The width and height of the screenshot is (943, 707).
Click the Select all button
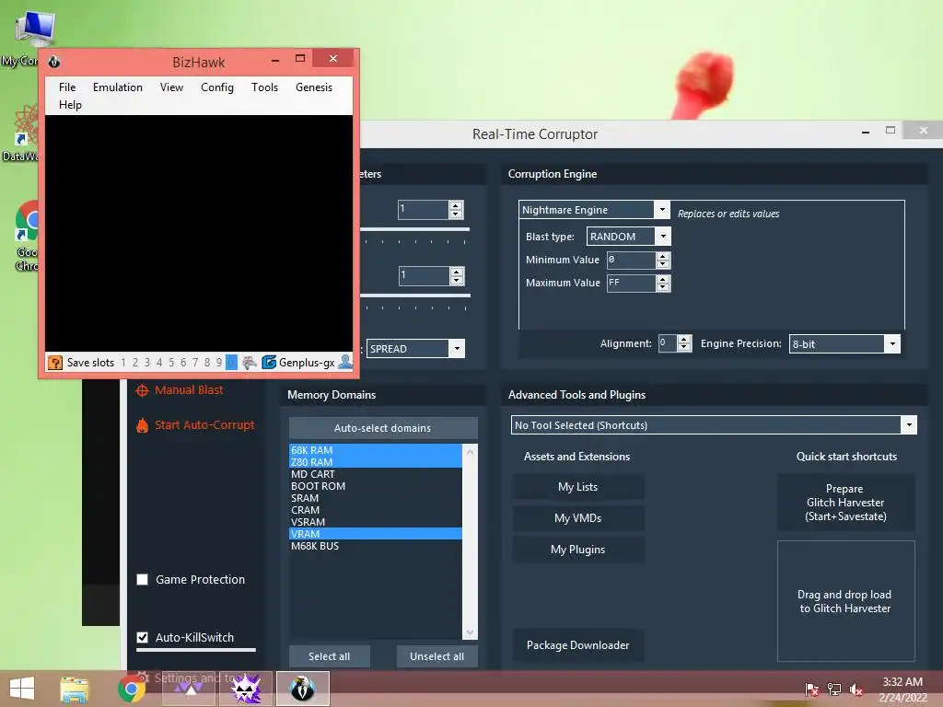point(329,656)
